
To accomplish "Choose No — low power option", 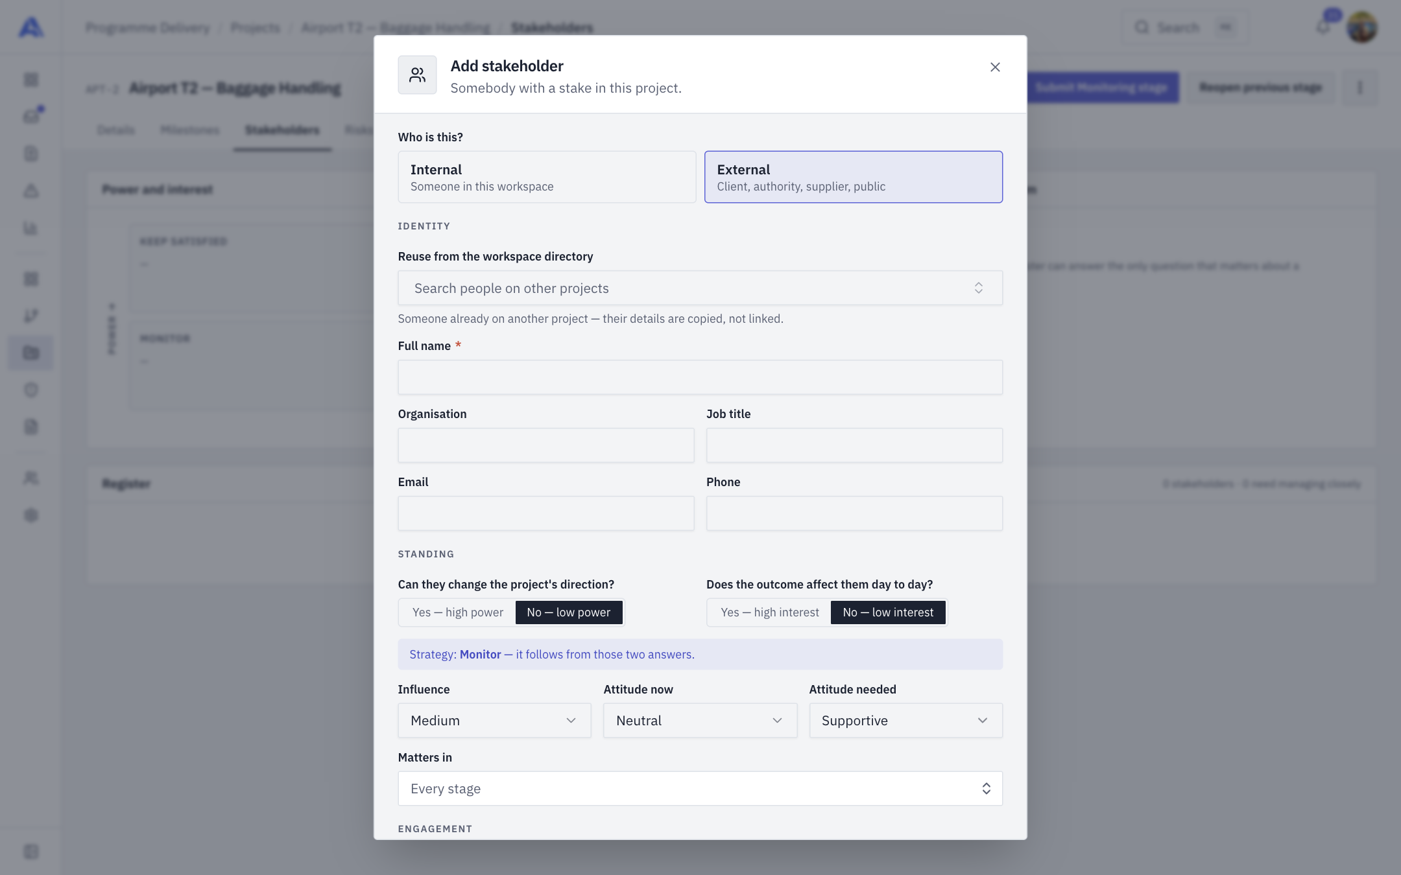I will tap(569, 612).
